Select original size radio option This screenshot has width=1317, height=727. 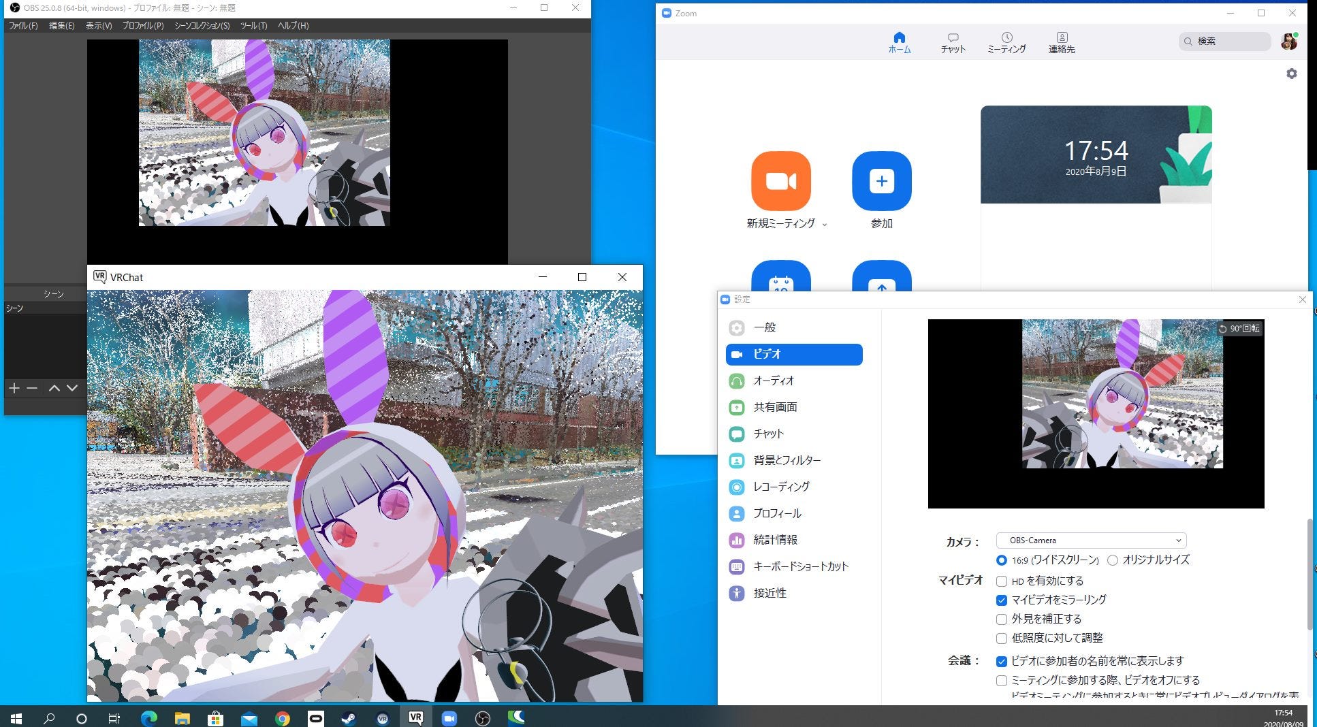[1113, 560]
